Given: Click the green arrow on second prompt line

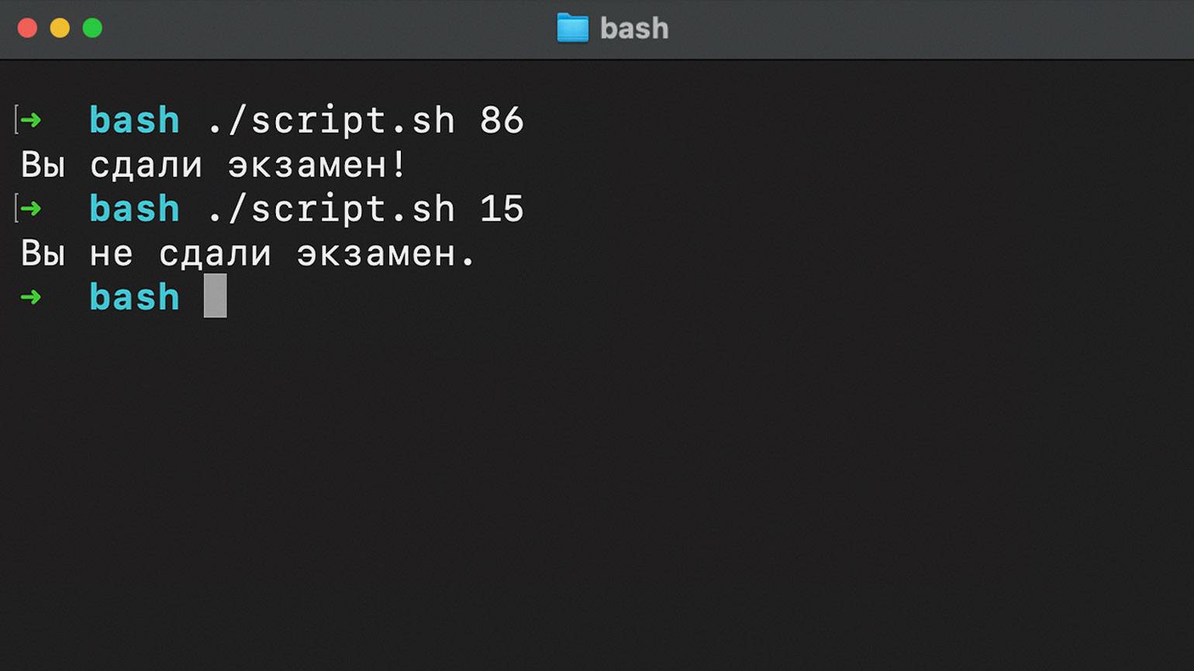Looking at the screenshot, I should (31, 208).
